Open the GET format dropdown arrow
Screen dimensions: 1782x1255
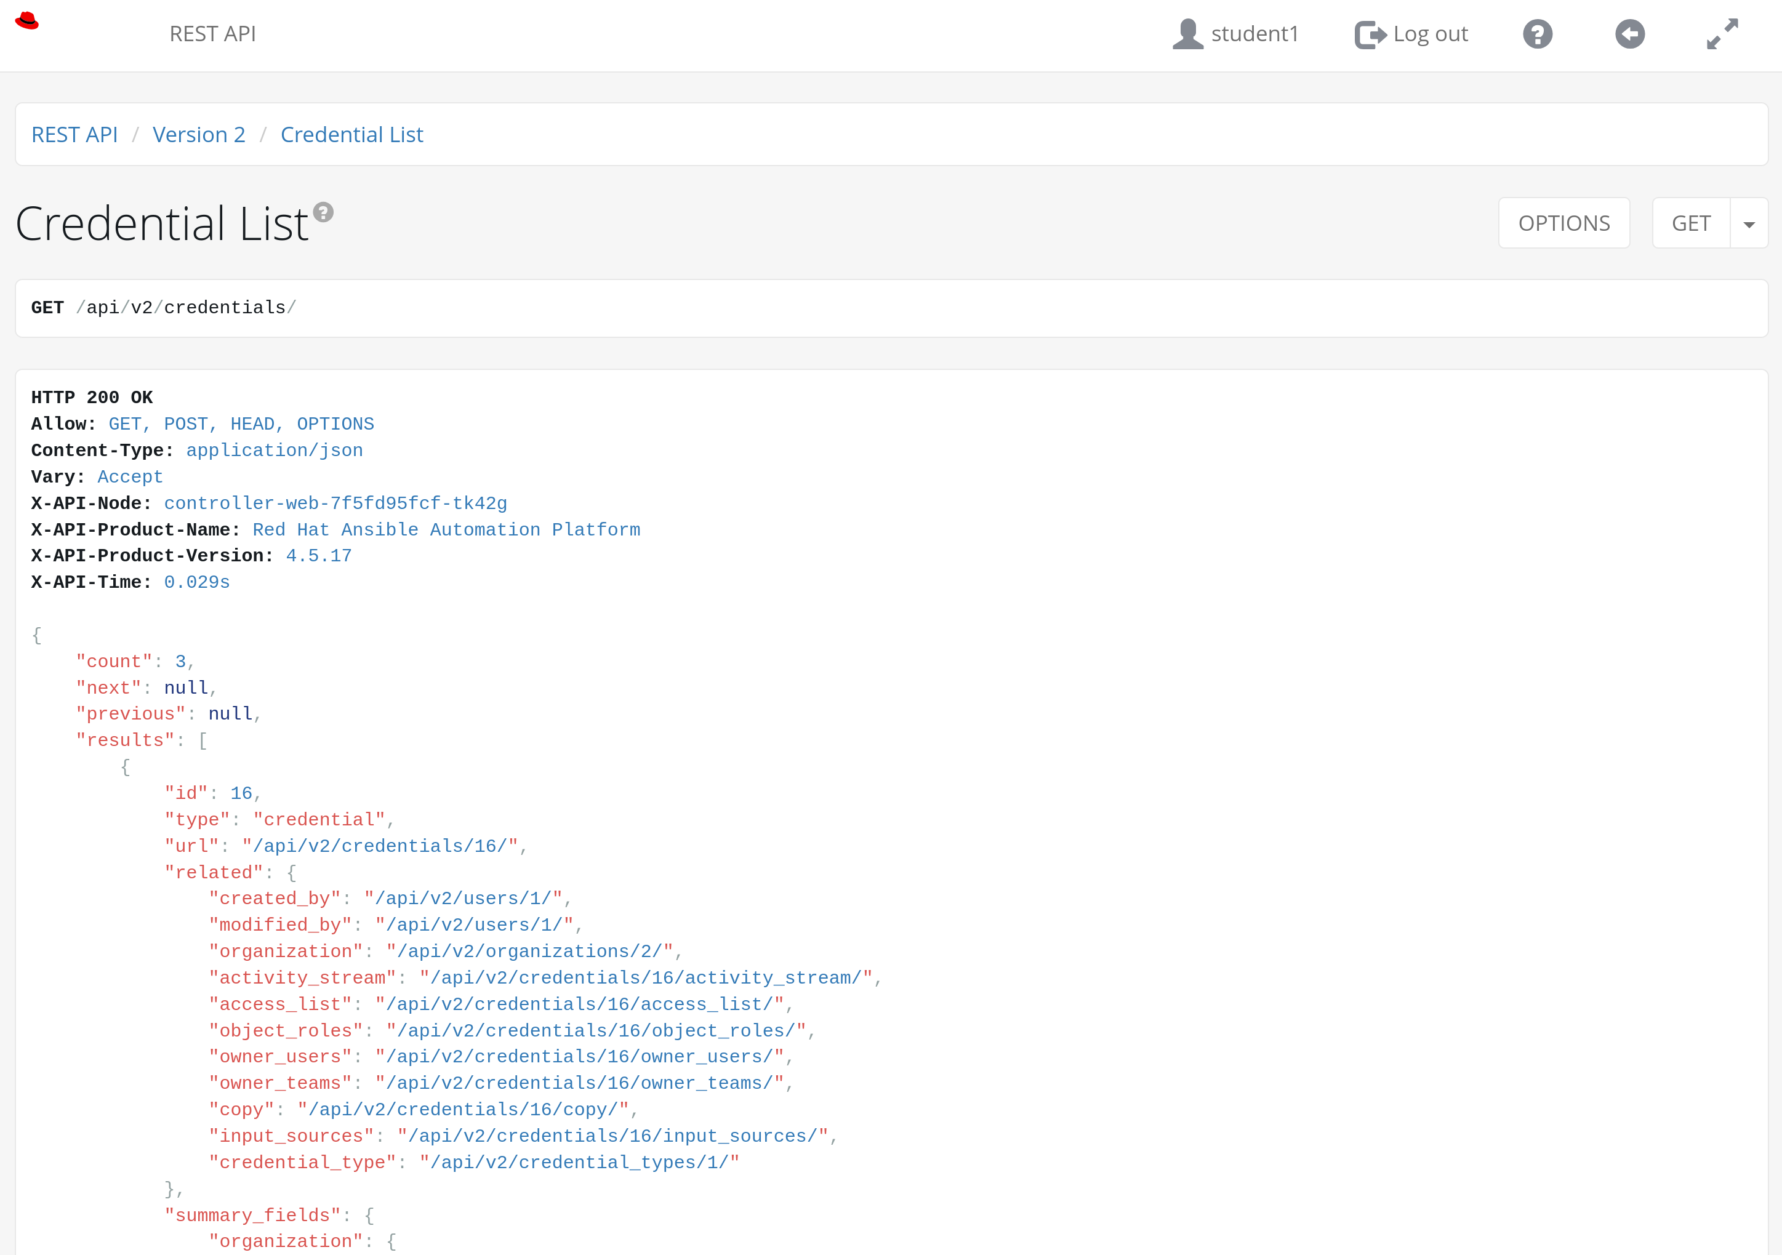pos(1749,223)
